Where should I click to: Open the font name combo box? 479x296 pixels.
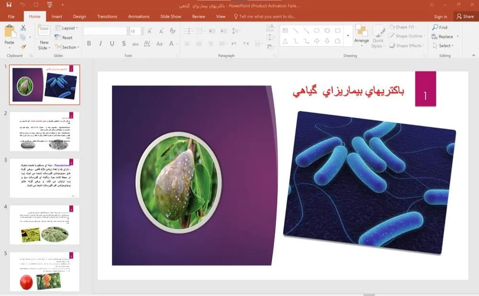click(106, 31)
